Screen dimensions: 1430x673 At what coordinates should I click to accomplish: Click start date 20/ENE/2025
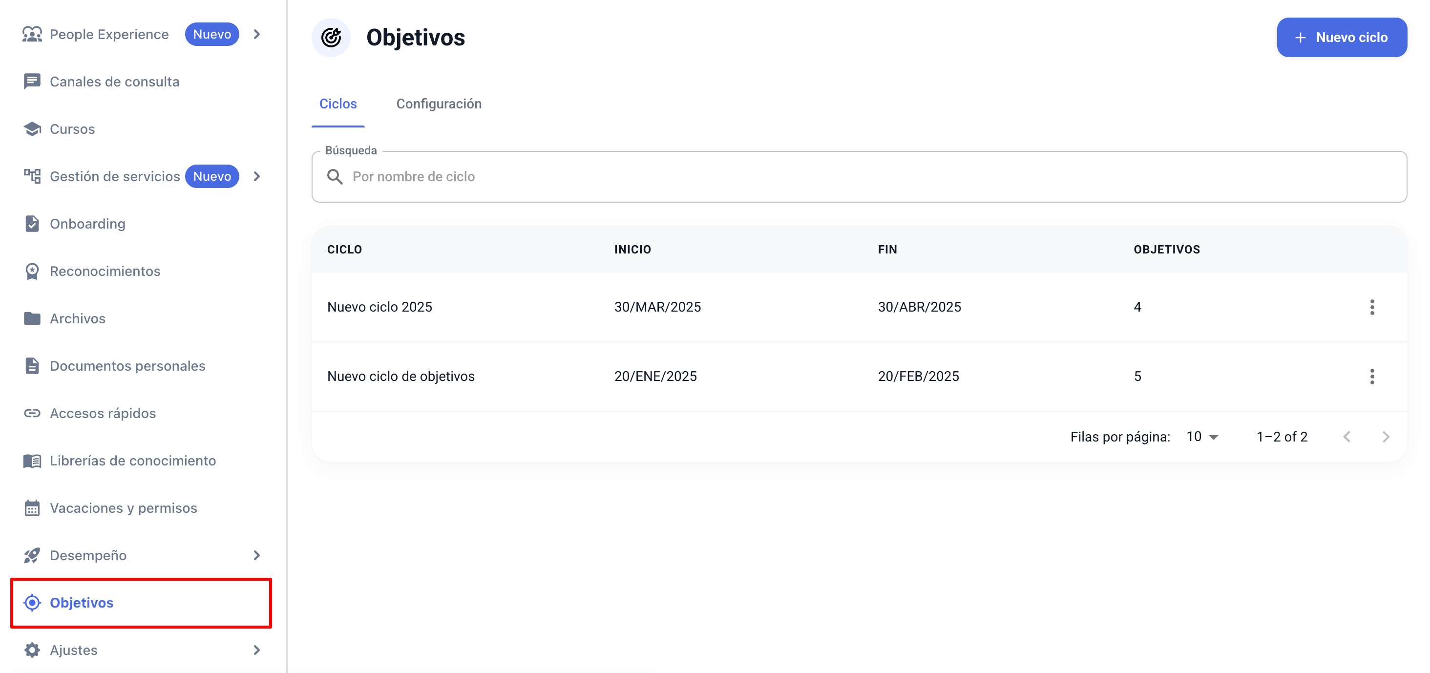click(655, 377)
